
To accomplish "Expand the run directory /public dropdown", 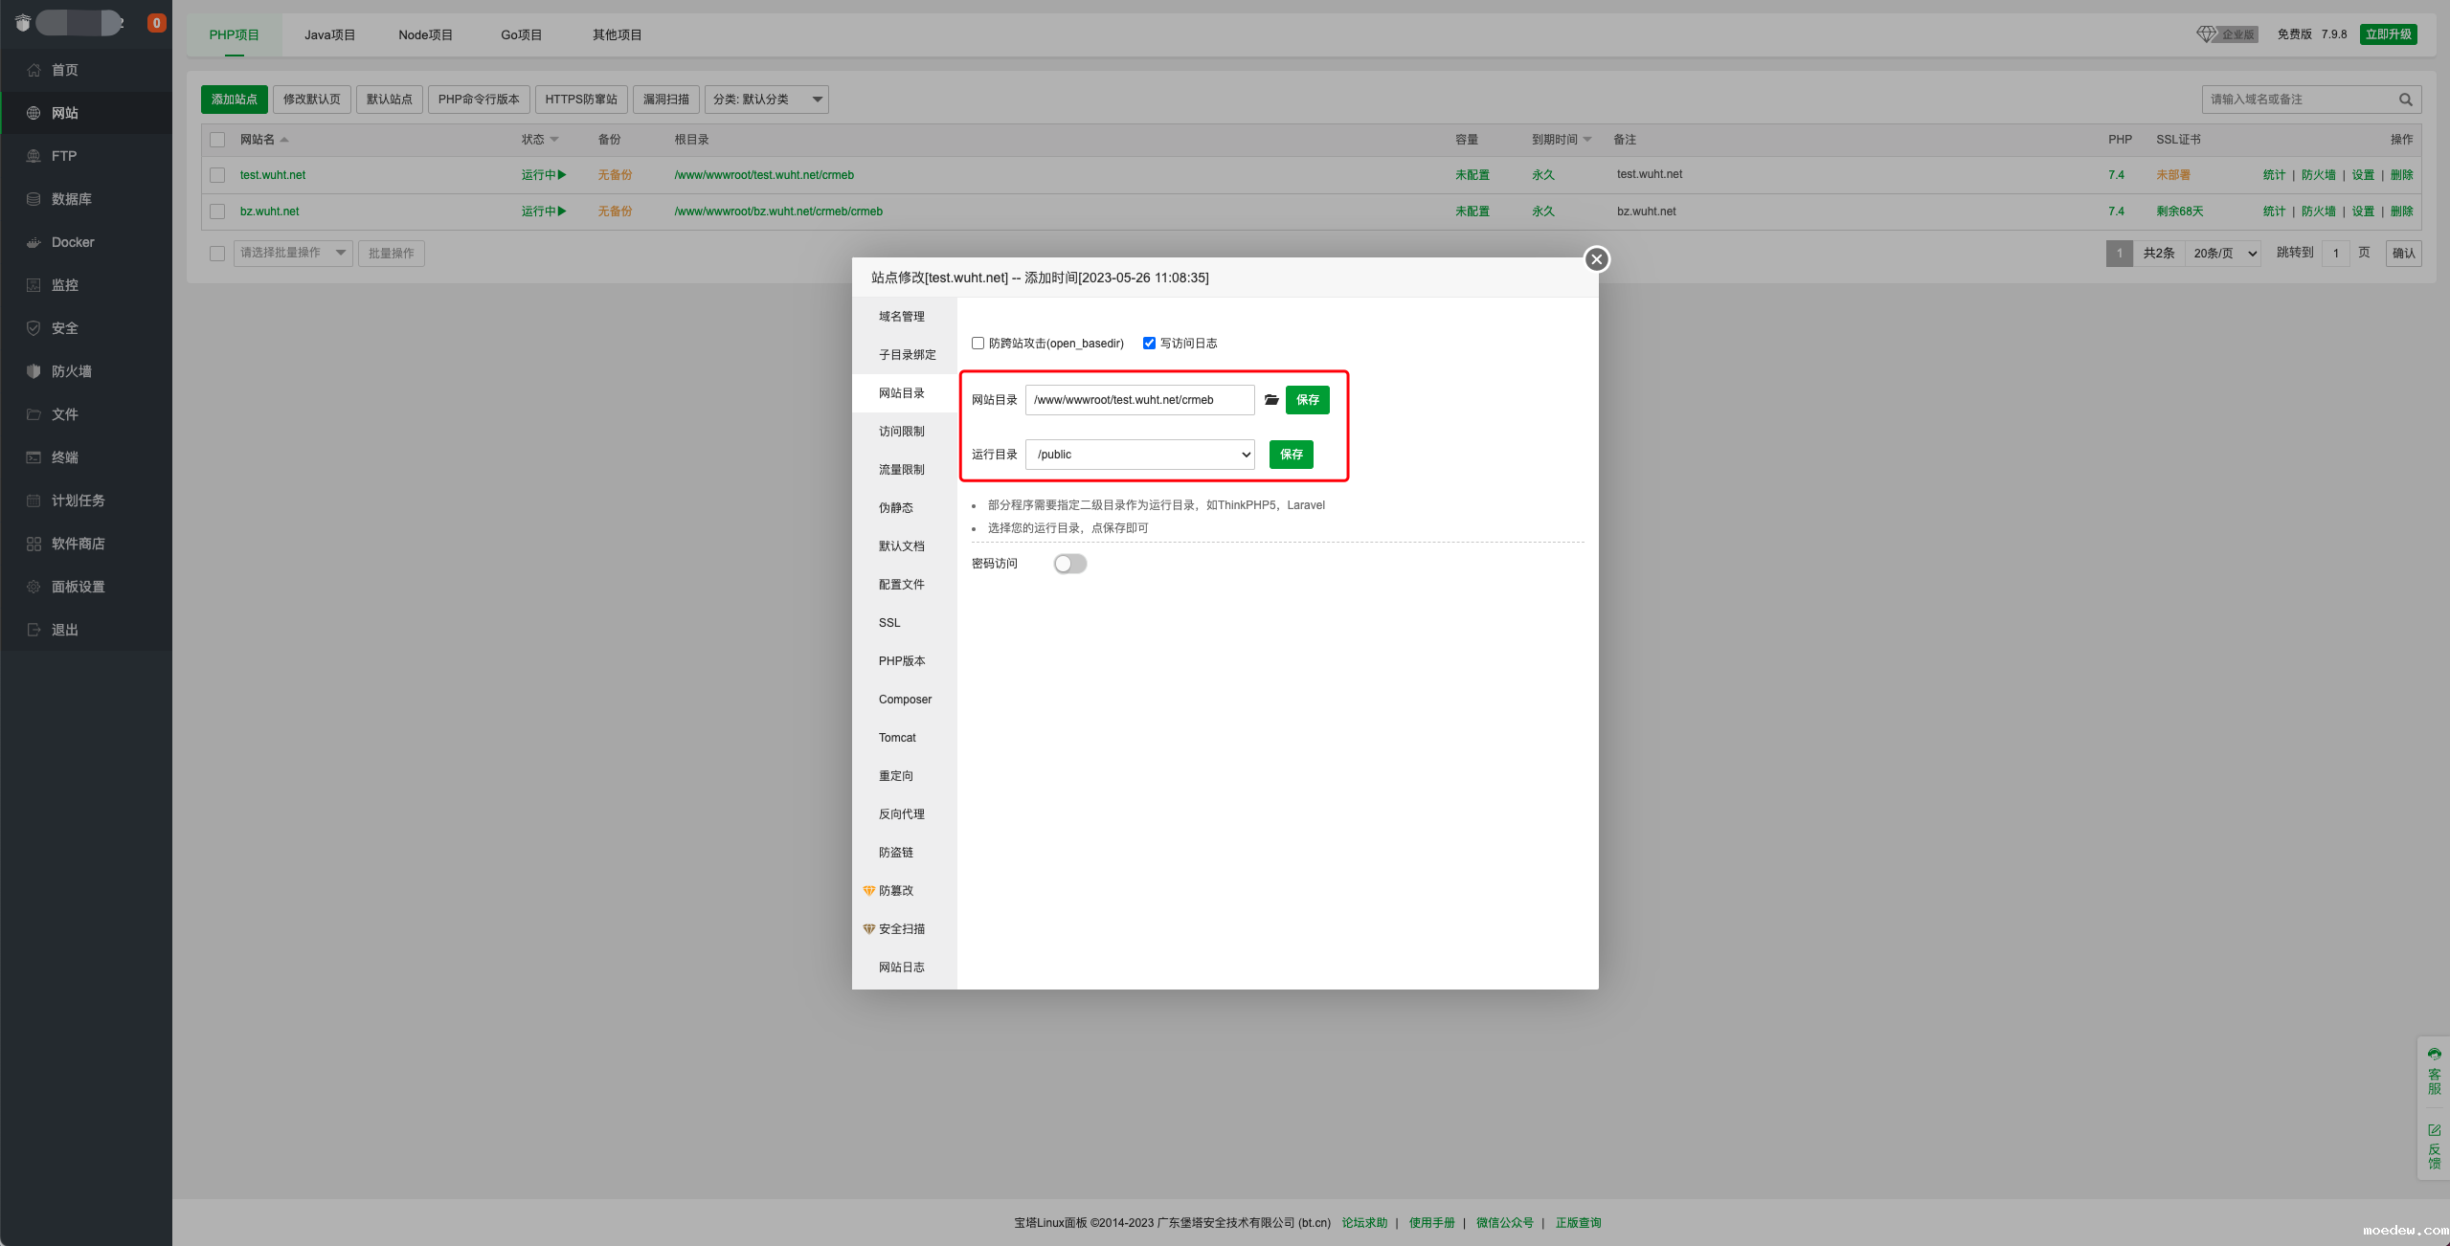I will [1139, 455].
